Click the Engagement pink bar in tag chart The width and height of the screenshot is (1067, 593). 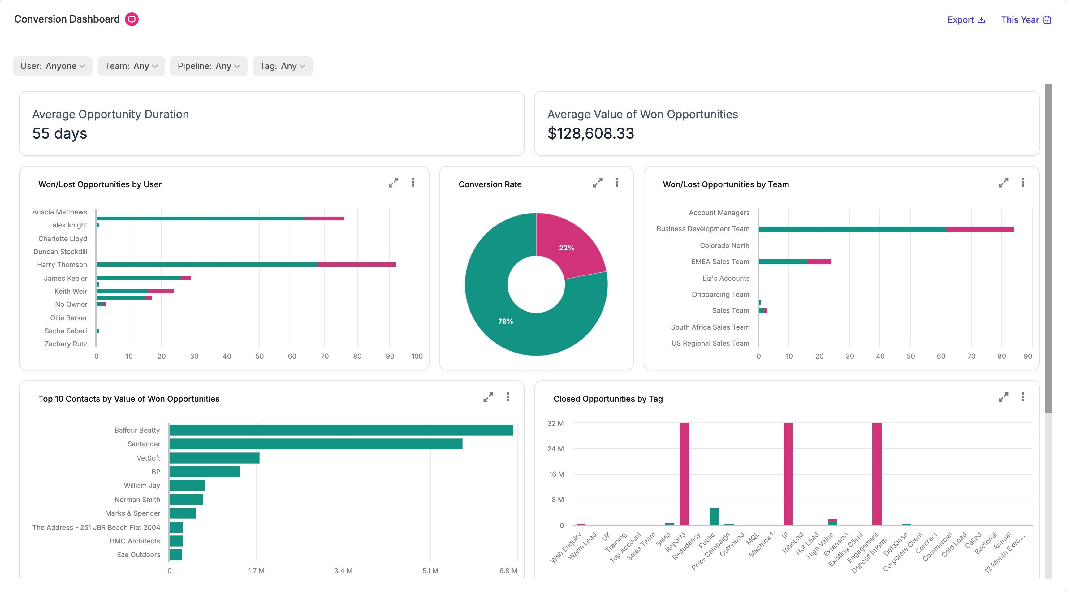click(877, 474)
